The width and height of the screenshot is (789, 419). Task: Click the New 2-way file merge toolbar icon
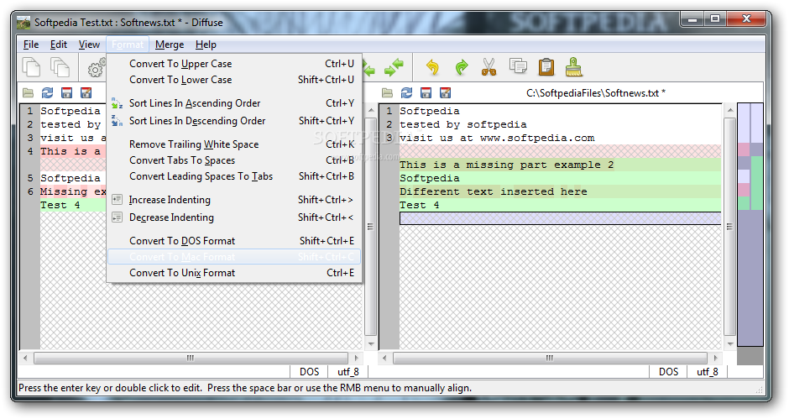point(31,67)
